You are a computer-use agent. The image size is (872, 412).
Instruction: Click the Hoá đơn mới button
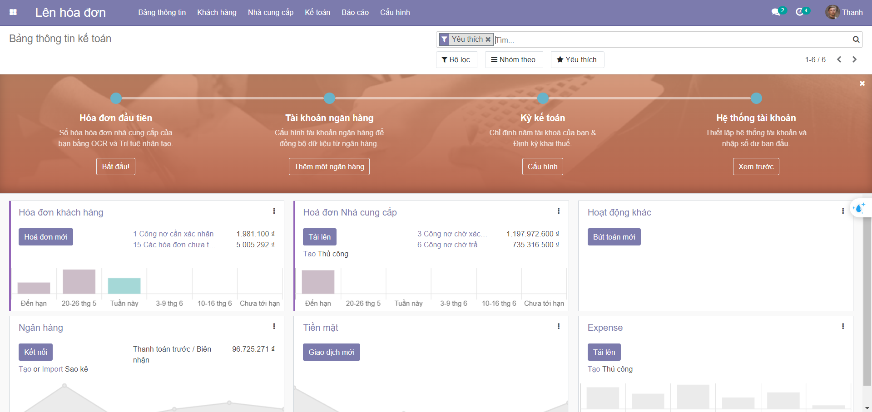coord(45,237)
